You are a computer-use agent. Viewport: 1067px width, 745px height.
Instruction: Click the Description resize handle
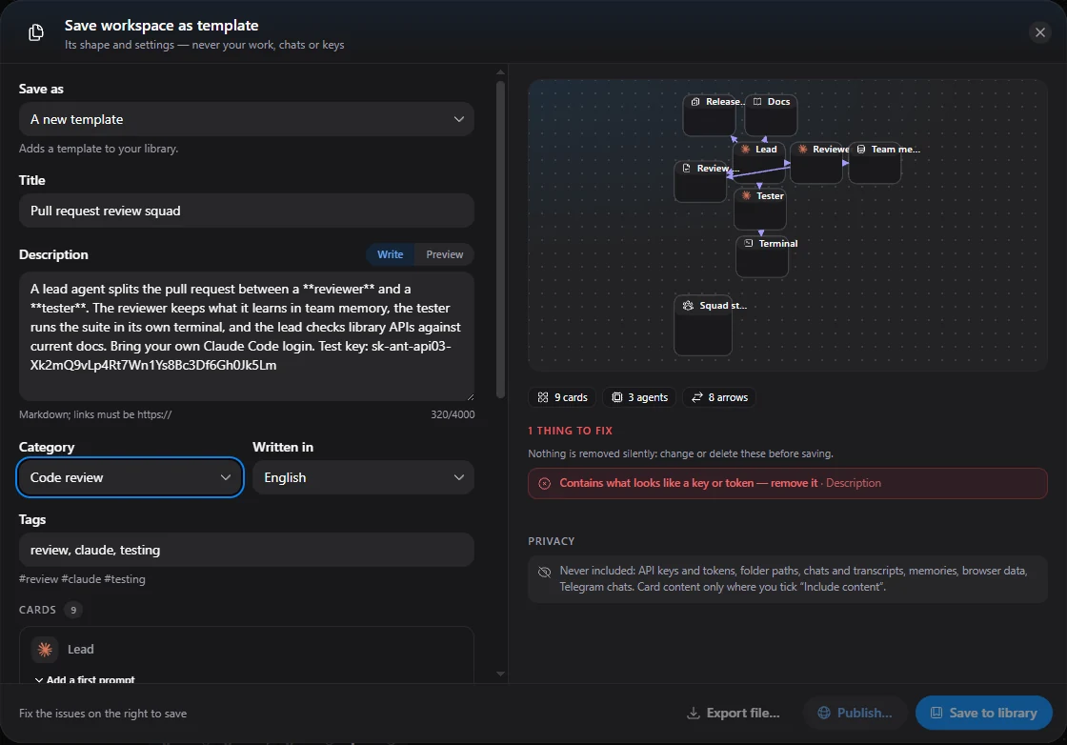(x=470, y=396)
